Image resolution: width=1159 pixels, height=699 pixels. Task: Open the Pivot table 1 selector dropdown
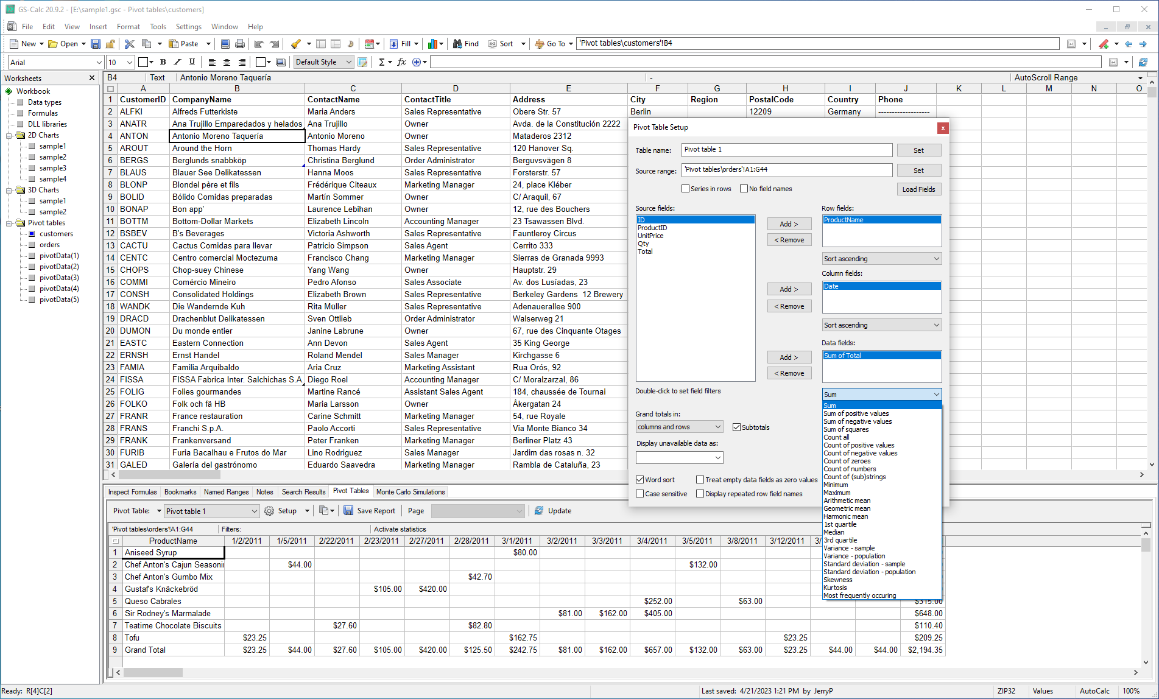tap(212, 511)
